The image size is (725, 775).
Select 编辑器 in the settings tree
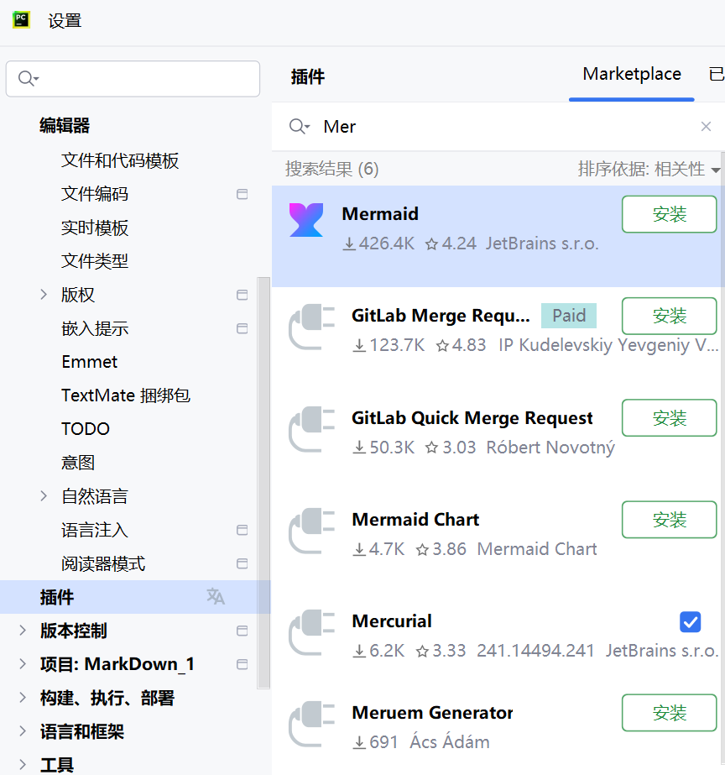tap(65, 126)
